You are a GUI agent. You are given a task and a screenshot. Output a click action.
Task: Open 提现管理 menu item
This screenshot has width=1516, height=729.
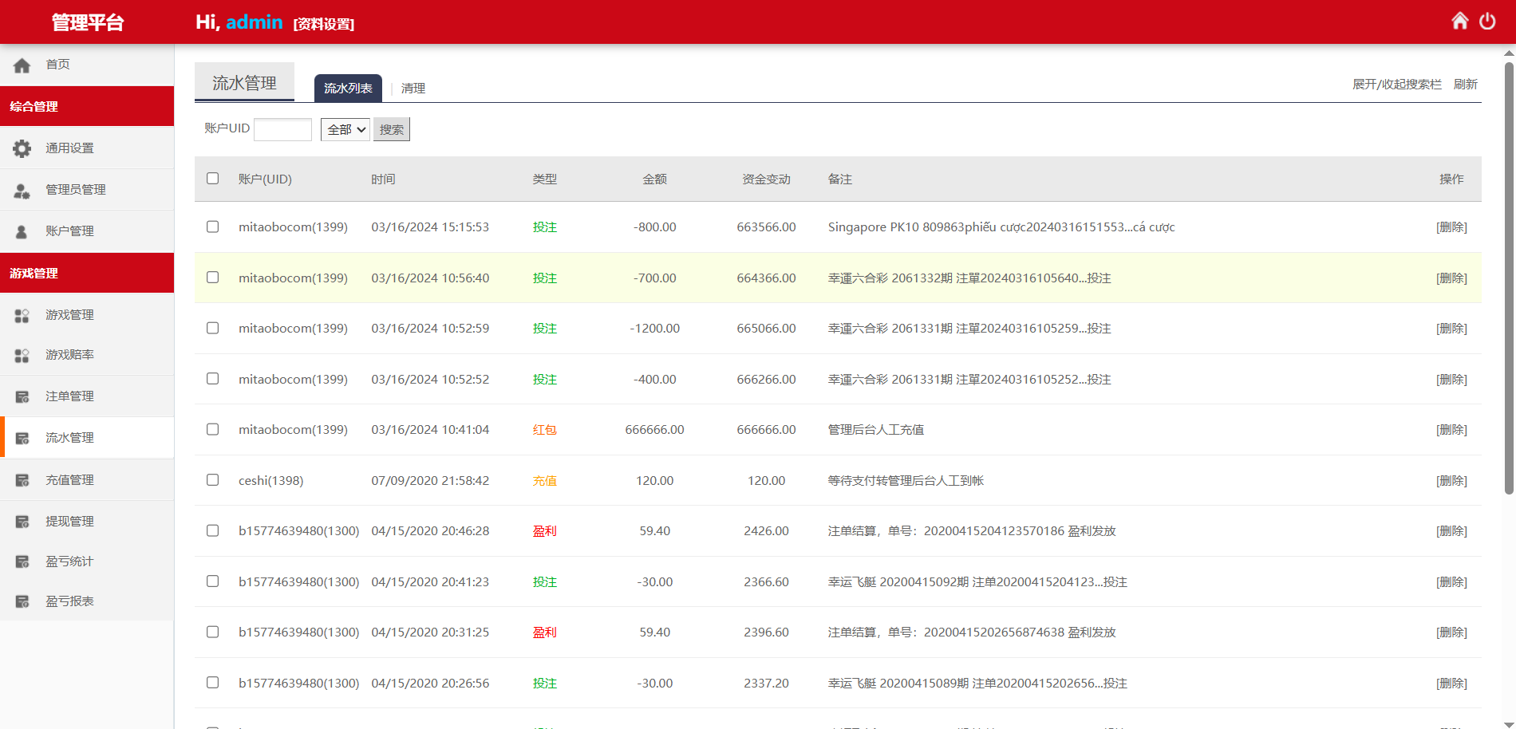click(87, 522)
